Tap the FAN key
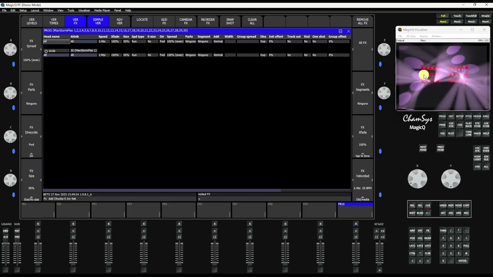This screenshot has width=493, height=277. (477, 167)
